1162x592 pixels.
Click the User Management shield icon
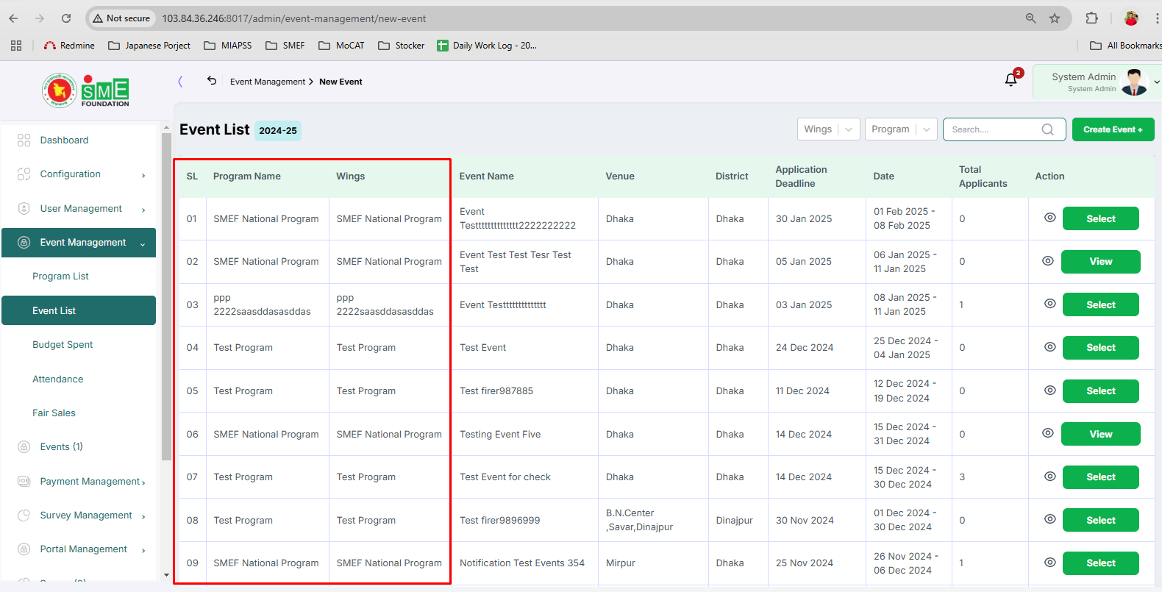point(24,209)
